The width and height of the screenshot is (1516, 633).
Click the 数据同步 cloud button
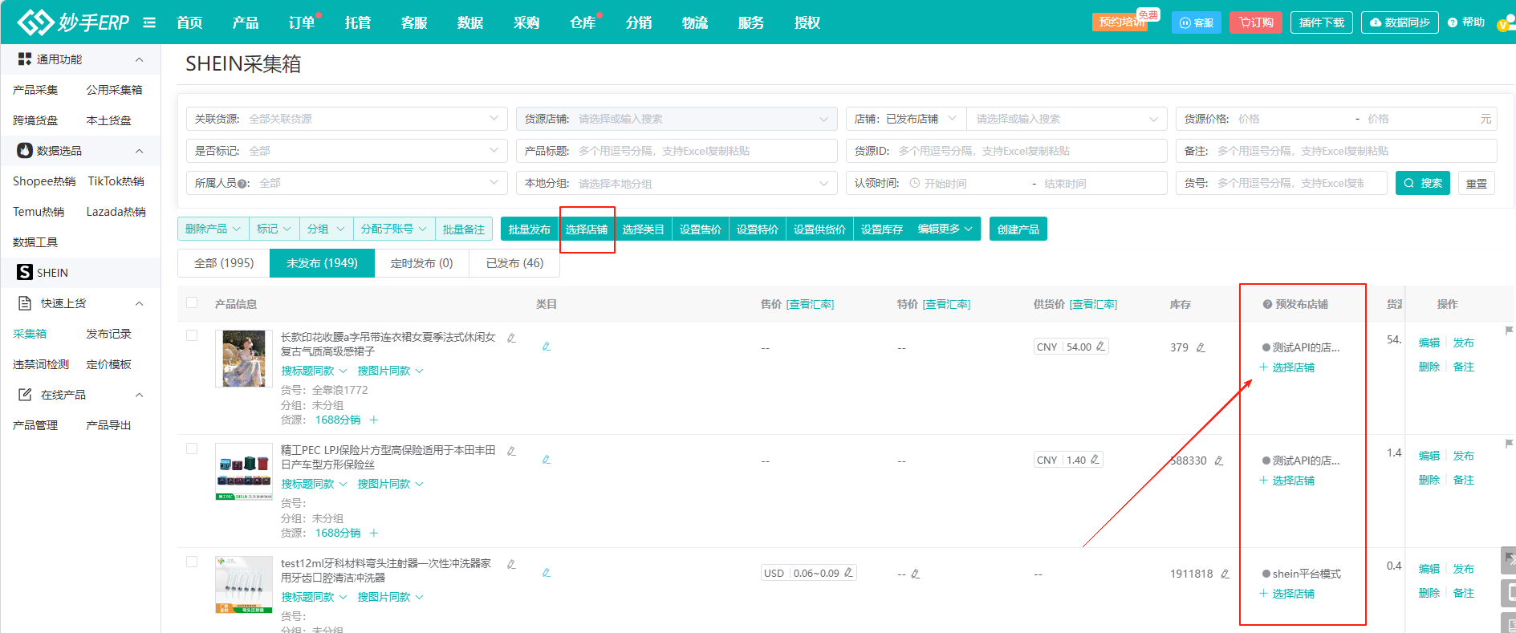pos(1400,22)
